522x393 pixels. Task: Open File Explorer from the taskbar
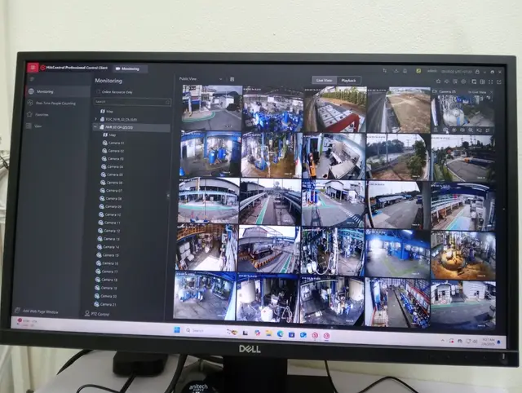(268, 333)
